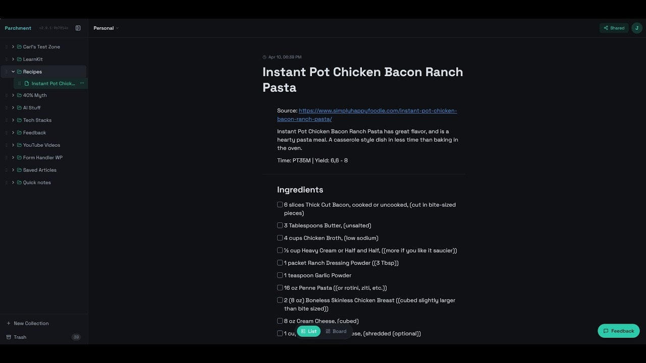The width and height of the screenshot is (646, 363).
Task: Open the Saved Articles collection
Action: [x=39, y=170]
